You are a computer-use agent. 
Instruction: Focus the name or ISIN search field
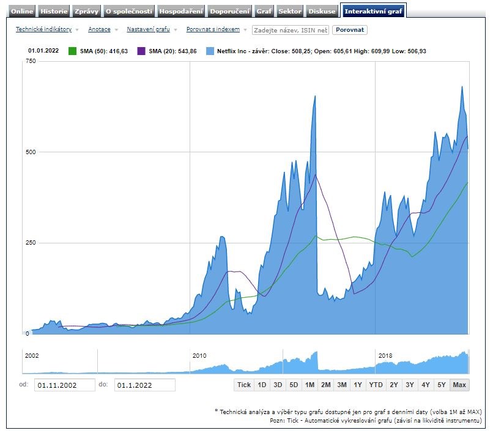pyautogui.click(x=291, y=29)
